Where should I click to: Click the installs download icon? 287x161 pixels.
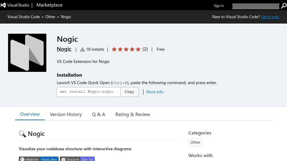click(x=83, y=49)
